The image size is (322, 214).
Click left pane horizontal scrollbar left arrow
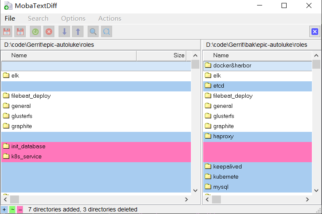point(5,199)
